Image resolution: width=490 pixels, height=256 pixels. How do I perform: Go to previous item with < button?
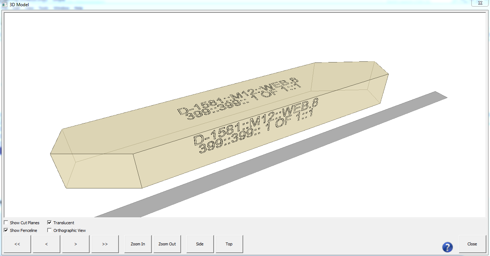click(x=46, y=244)
